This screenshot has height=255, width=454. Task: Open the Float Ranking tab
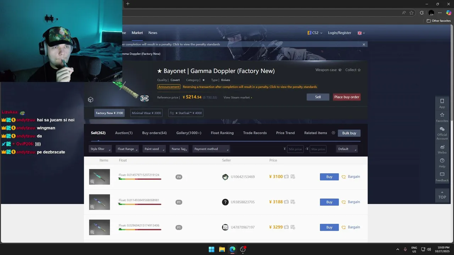pos(222,133)
